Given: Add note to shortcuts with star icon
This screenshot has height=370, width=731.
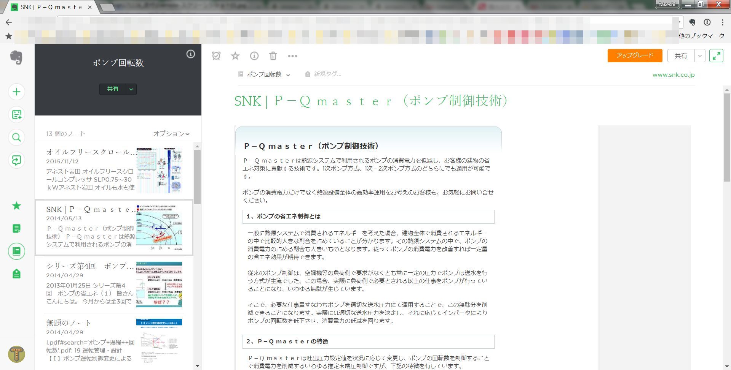Looking at the screenshot, I should click(x=235, y=56).
